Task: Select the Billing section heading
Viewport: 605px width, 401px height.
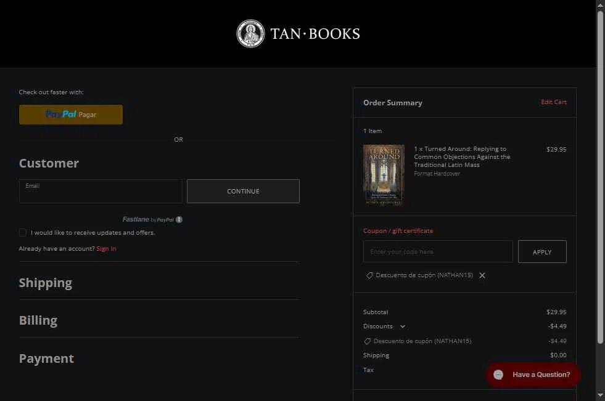Action: 38,320
